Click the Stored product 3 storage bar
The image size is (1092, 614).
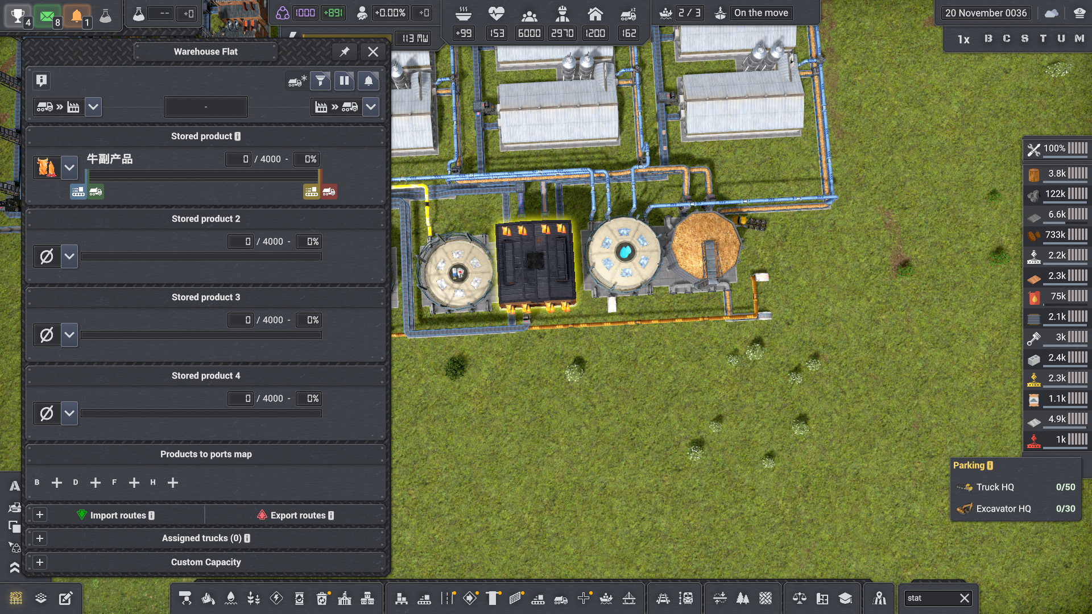[201, 335]
